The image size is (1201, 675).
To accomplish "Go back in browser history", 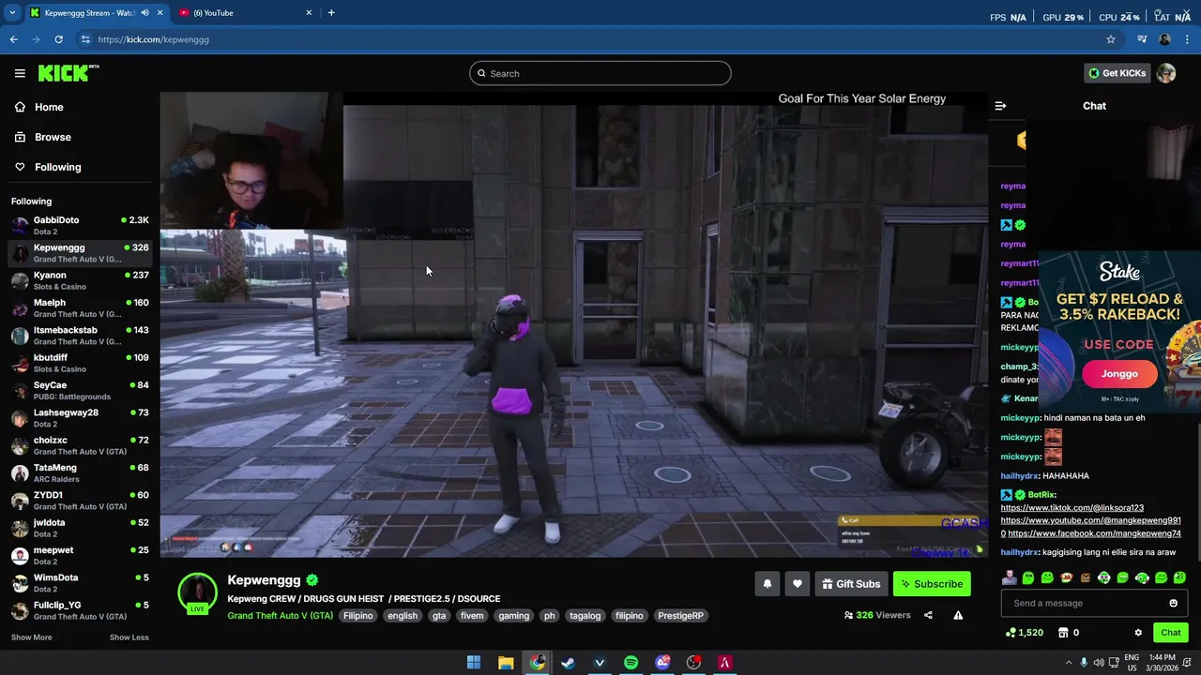I will coord(13,39).
